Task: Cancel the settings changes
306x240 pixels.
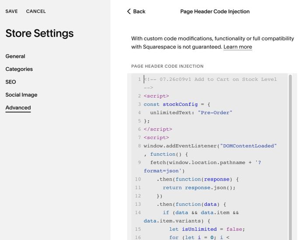Action: (36, 11)
